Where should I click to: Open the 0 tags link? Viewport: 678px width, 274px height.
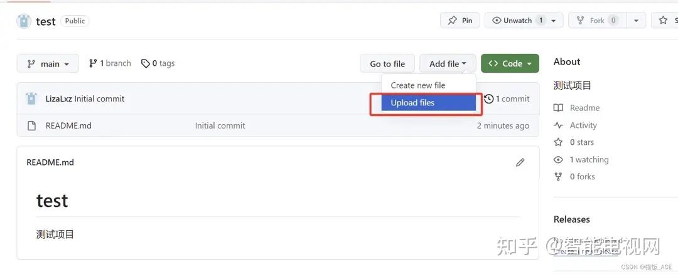(x=158, y=63)
